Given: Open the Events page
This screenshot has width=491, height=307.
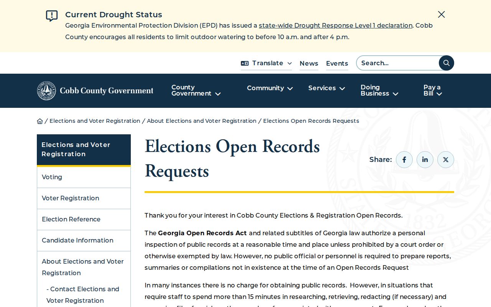Looking at the screenshot, I should pyautogui.click(x=337, y=63).
